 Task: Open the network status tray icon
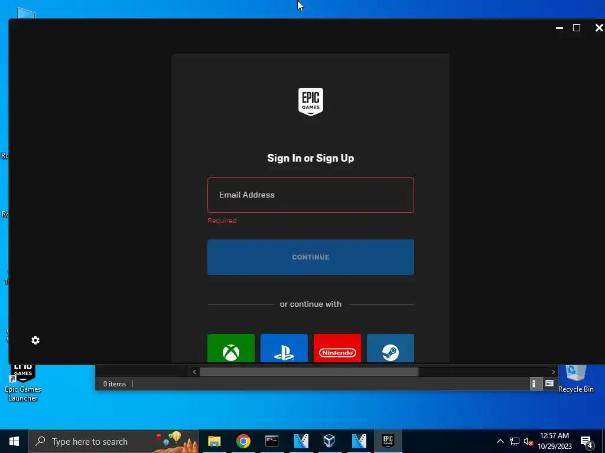515,441
